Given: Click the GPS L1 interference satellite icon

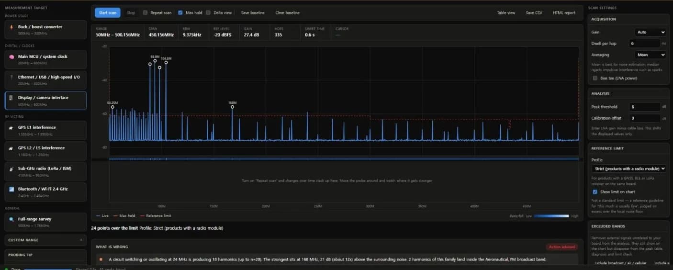Looking at the screenshot, I should click(x=11, y=127).
